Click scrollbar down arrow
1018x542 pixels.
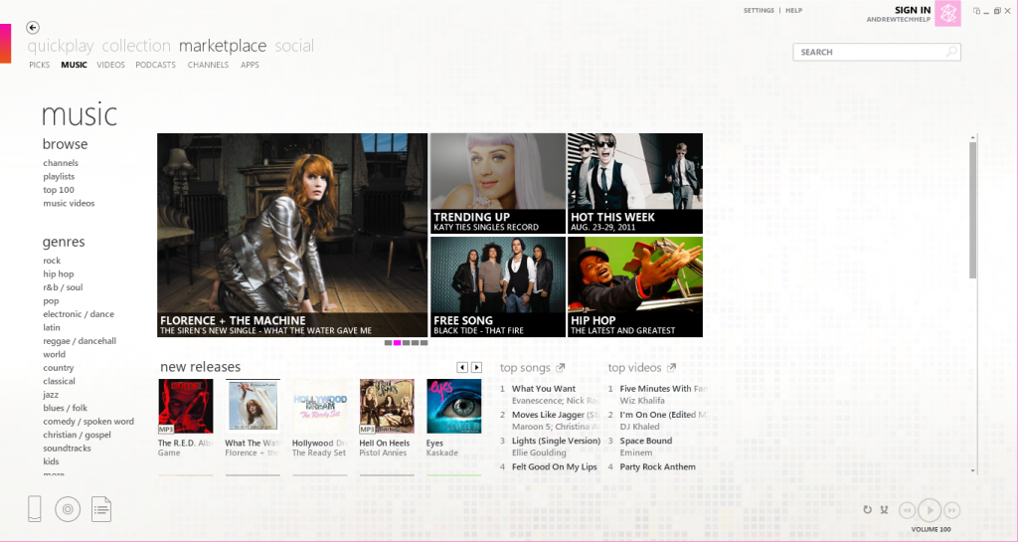click(x=972, y=470)
